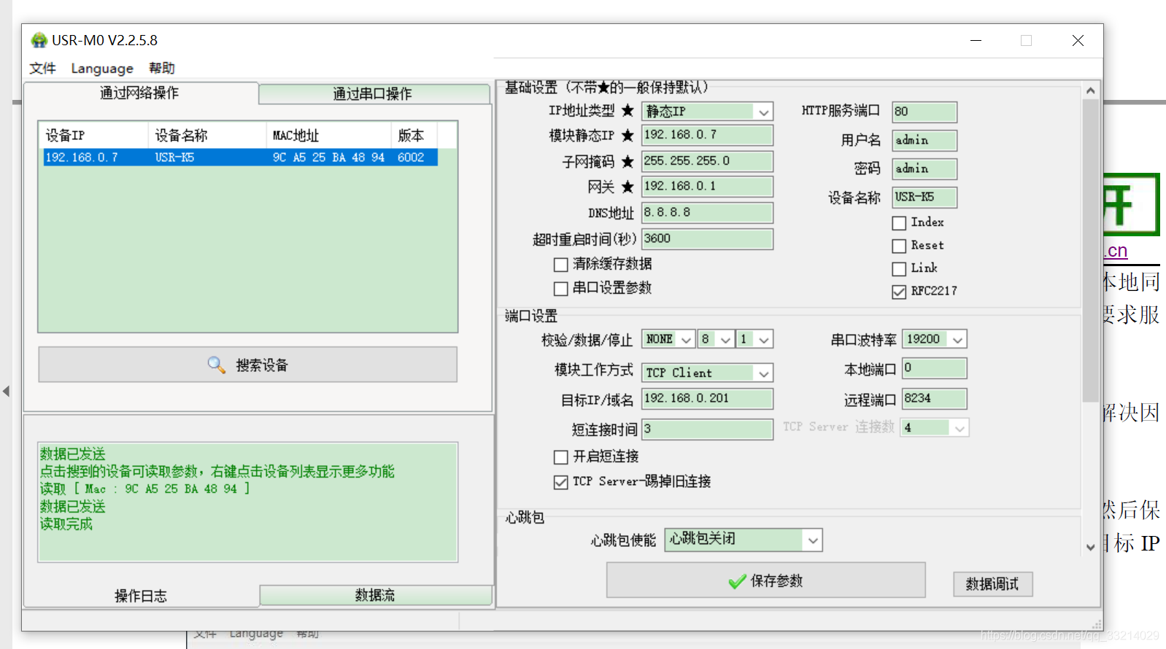
Task: Switch to 通过串口操作 tab
Action: pos(374,94)
